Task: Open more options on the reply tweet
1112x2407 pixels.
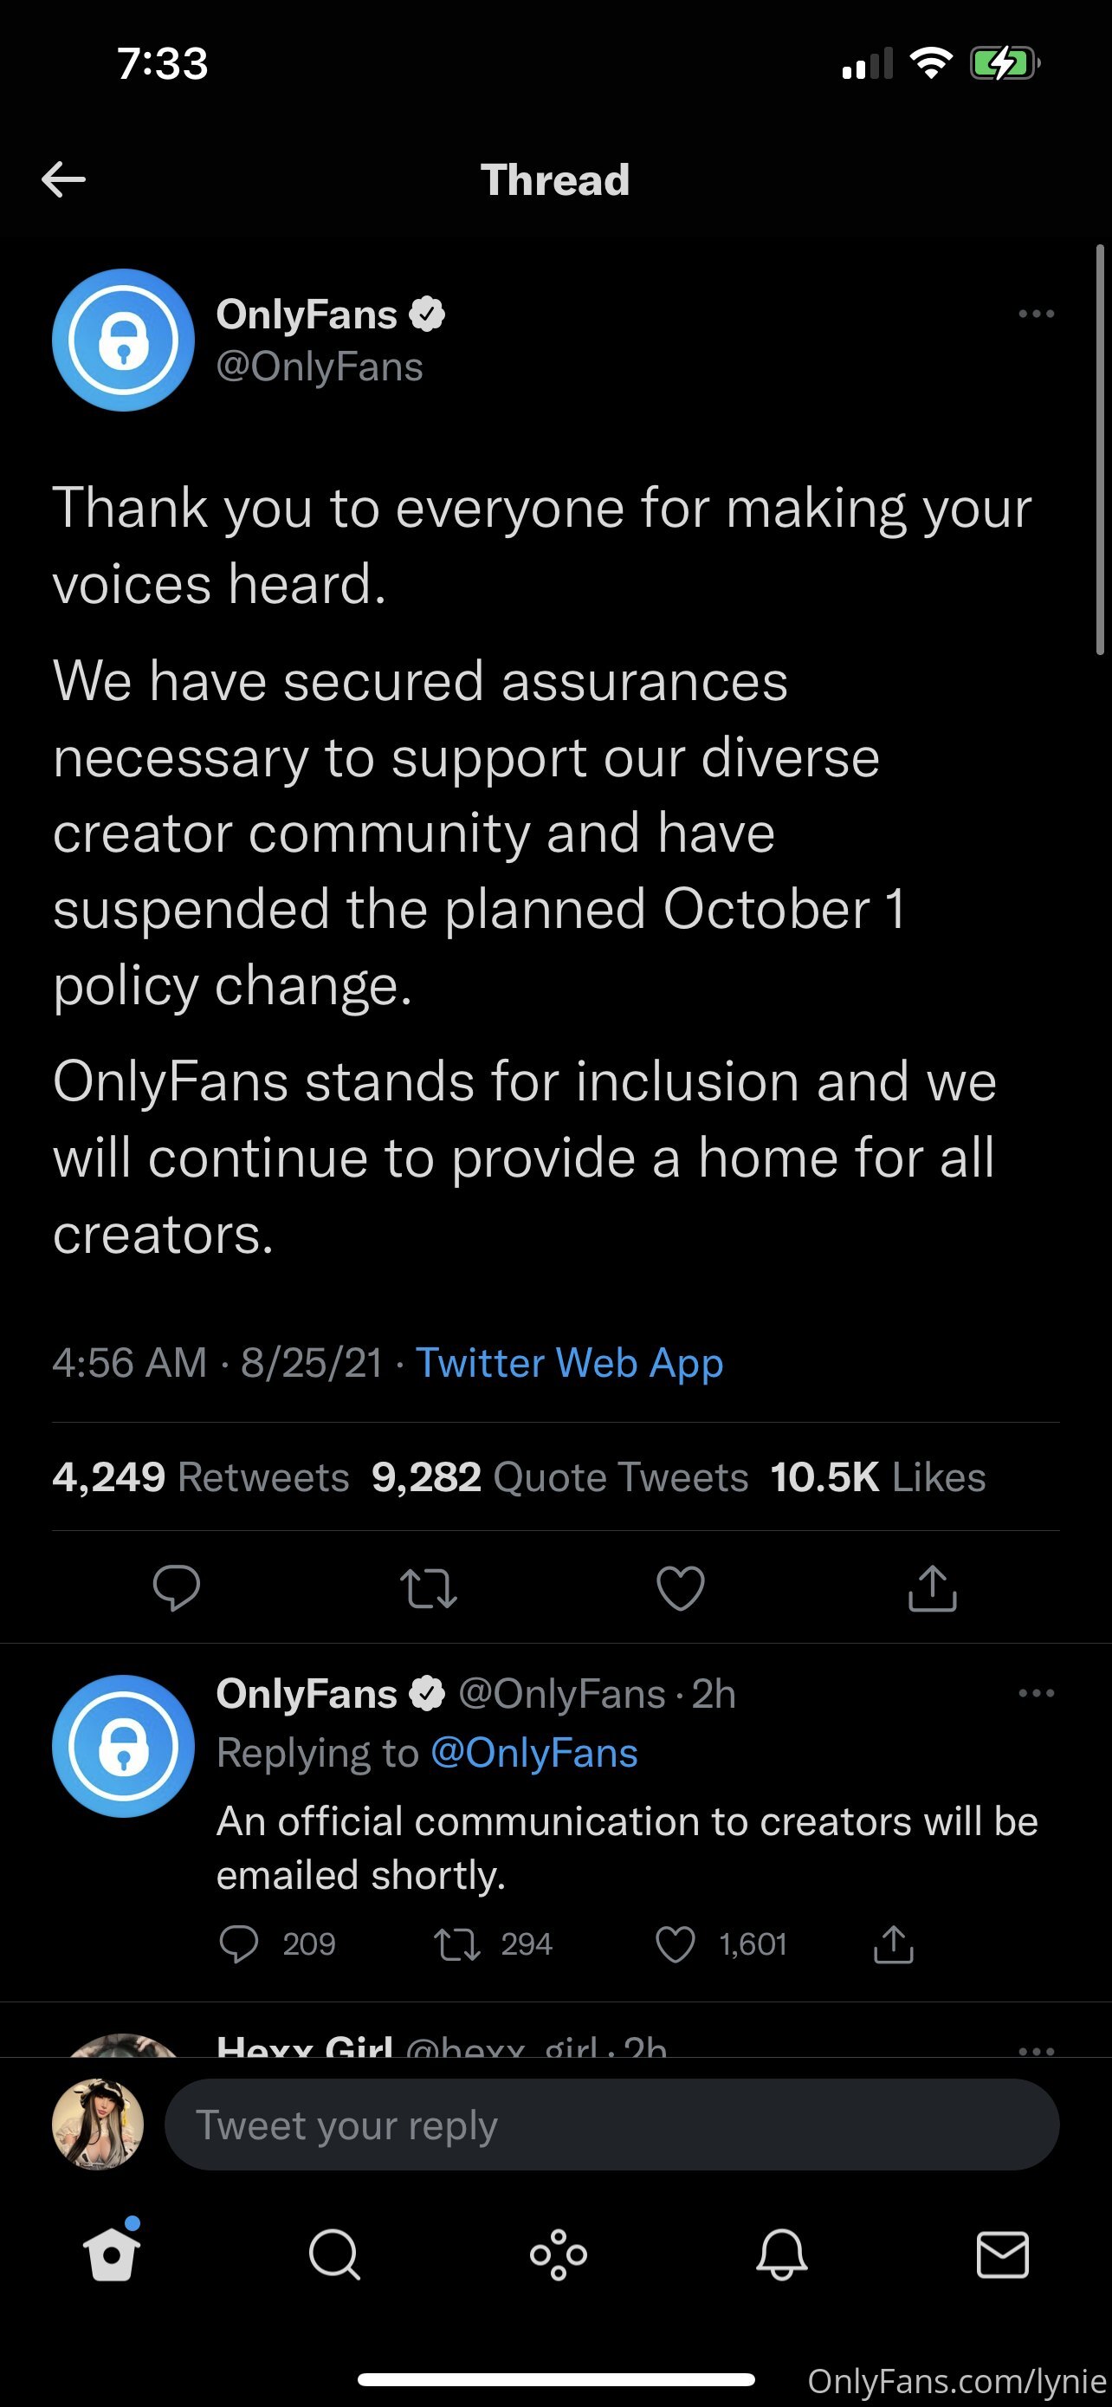Action: click(x=1037, y=1693)
